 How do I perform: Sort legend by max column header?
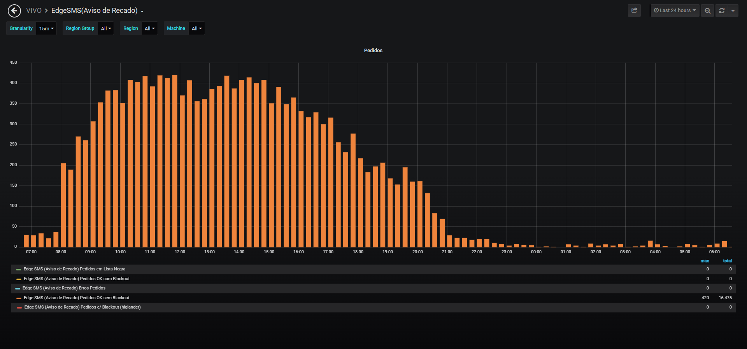point(705,261)
